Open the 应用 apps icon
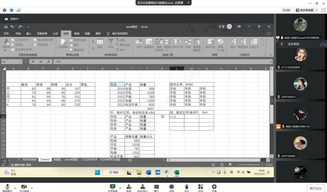This screenshot has height=192, width=327. pyautogui.click(x=201, y=187)
